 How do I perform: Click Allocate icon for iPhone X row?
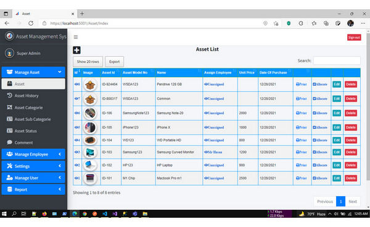(x=320, y=128)
